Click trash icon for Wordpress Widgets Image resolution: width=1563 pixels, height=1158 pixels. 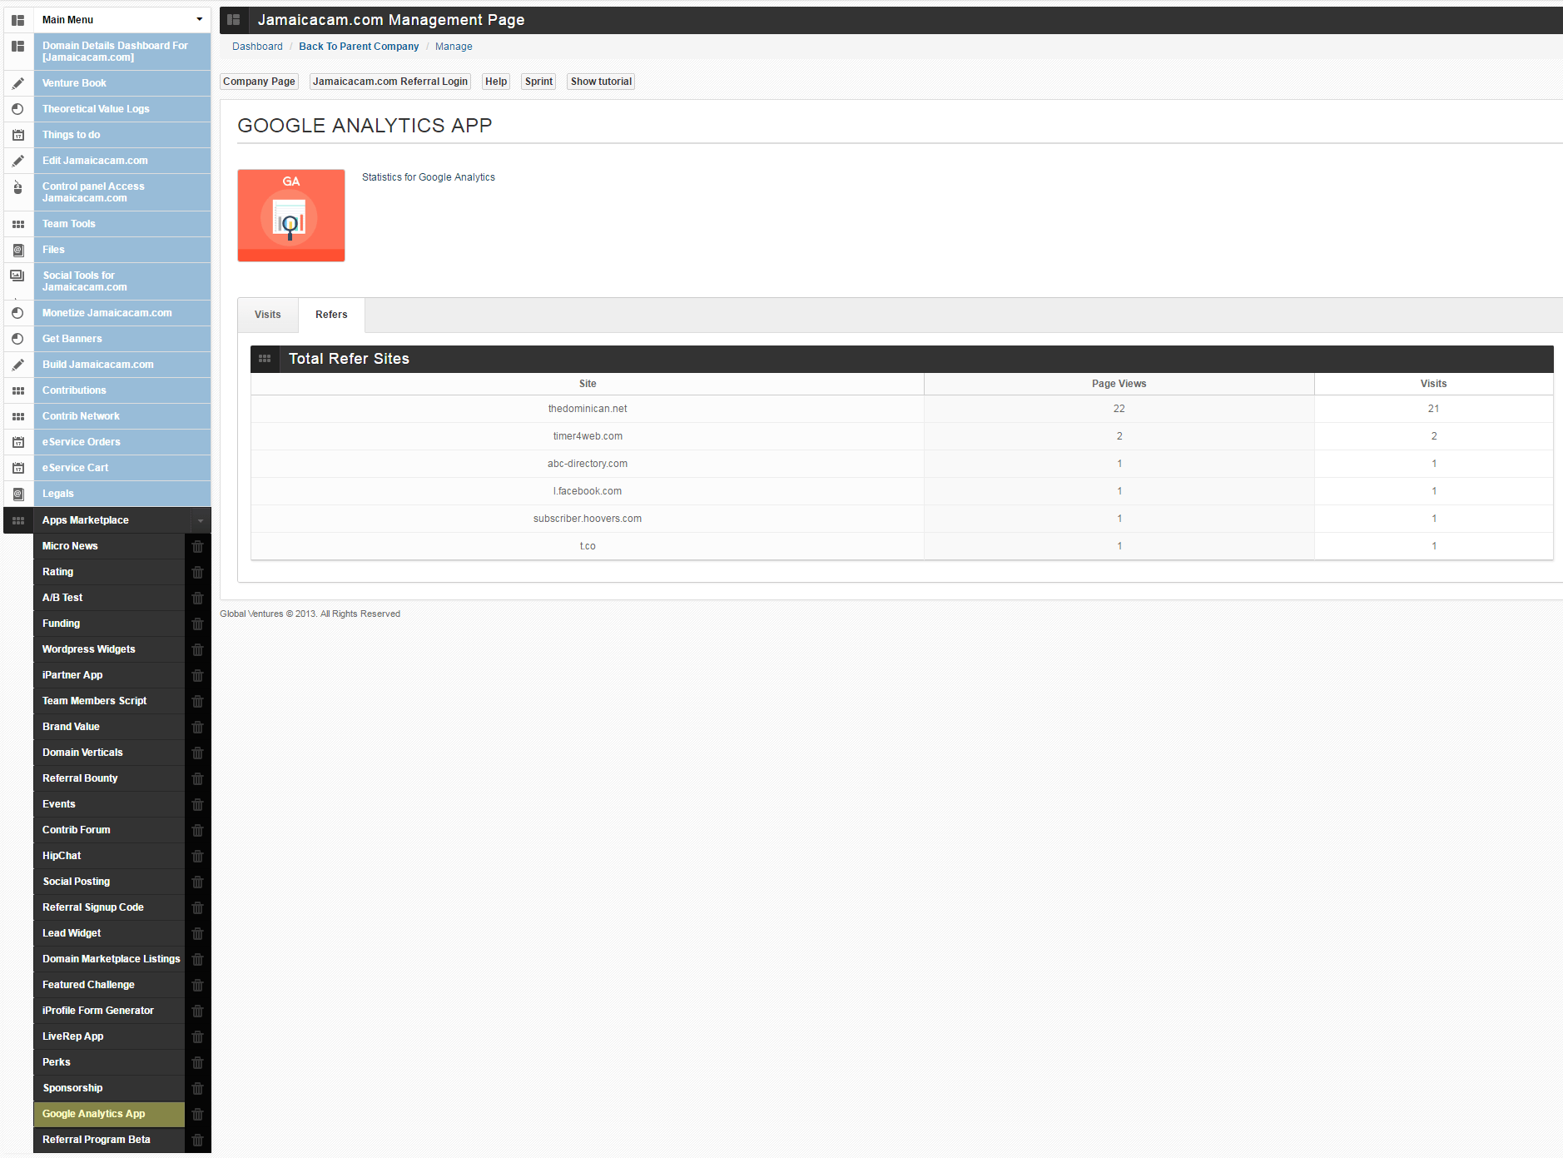point(197,649)
